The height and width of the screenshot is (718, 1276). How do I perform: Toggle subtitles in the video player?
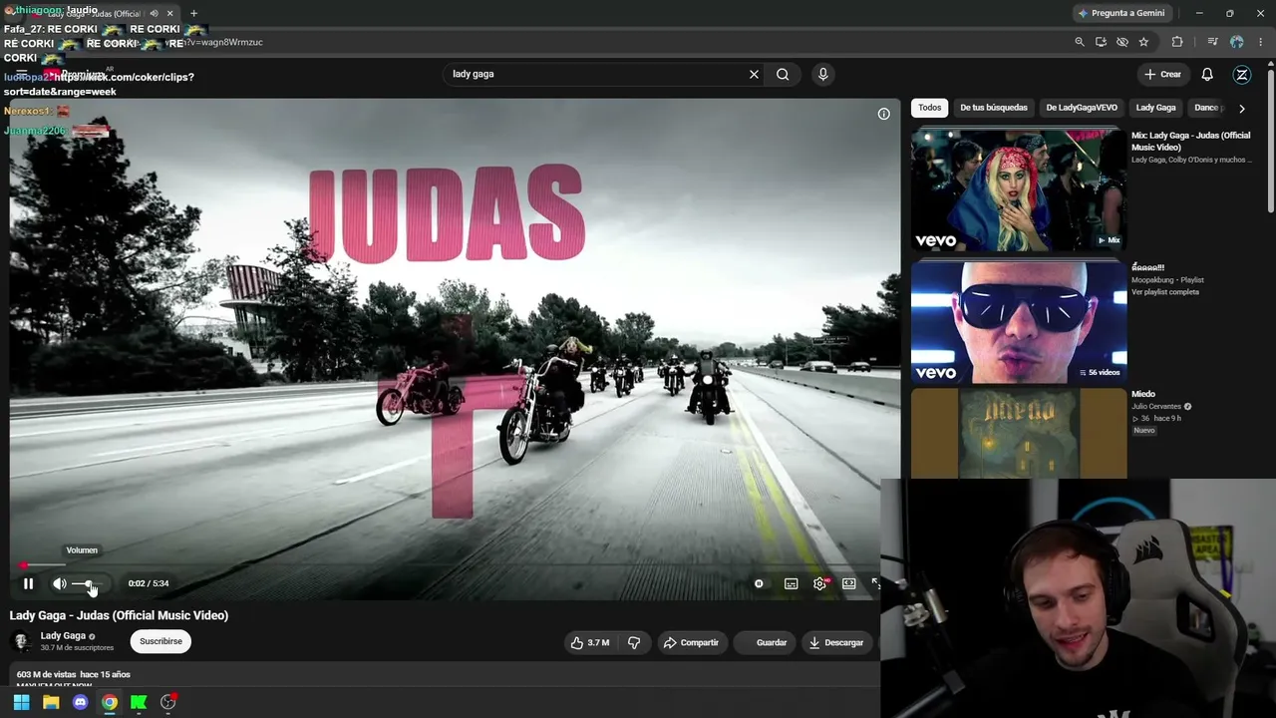click(x=791, y=583)
